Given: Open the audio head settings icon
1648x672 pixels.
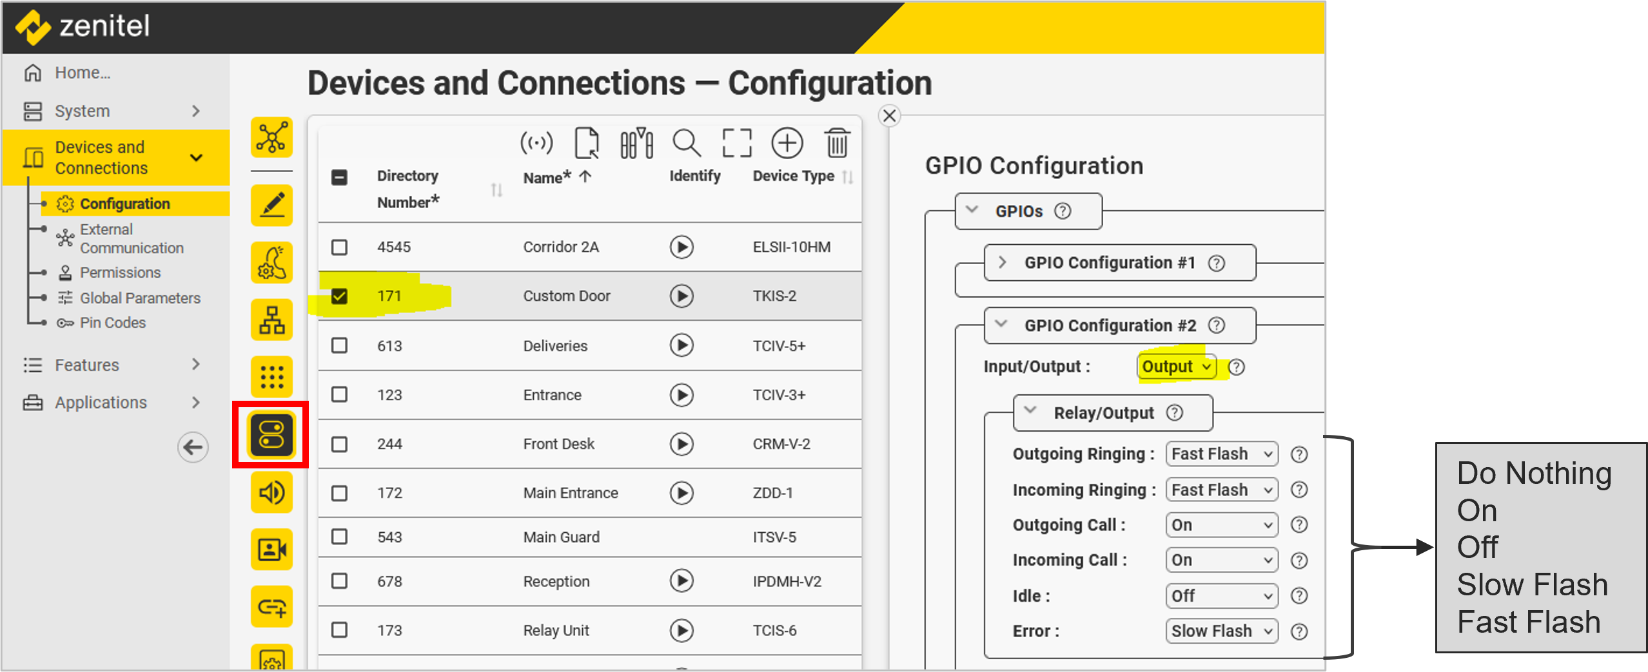Looking at the screenshot, I should (x=271, y=263).
